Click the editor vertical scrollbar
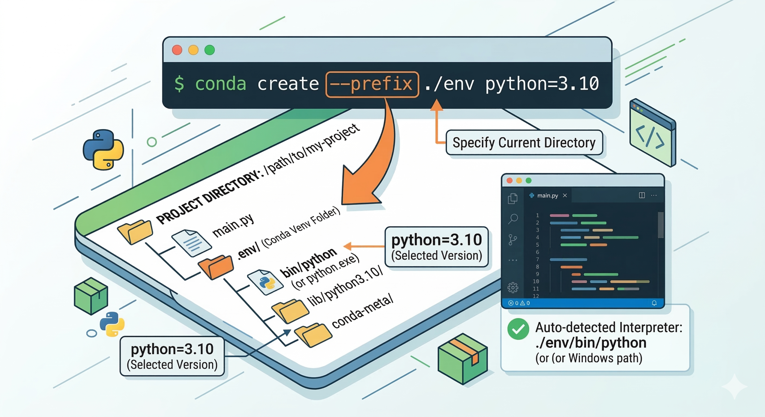Image resolution: width=765 pixels, height=417 pixels. (660, 226)
